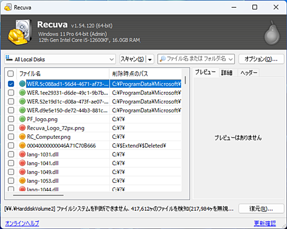Image resolution: width=287 pixels, height=229 pixels.
Task: Select the RC_Computer.png file row
Action: 94,137
